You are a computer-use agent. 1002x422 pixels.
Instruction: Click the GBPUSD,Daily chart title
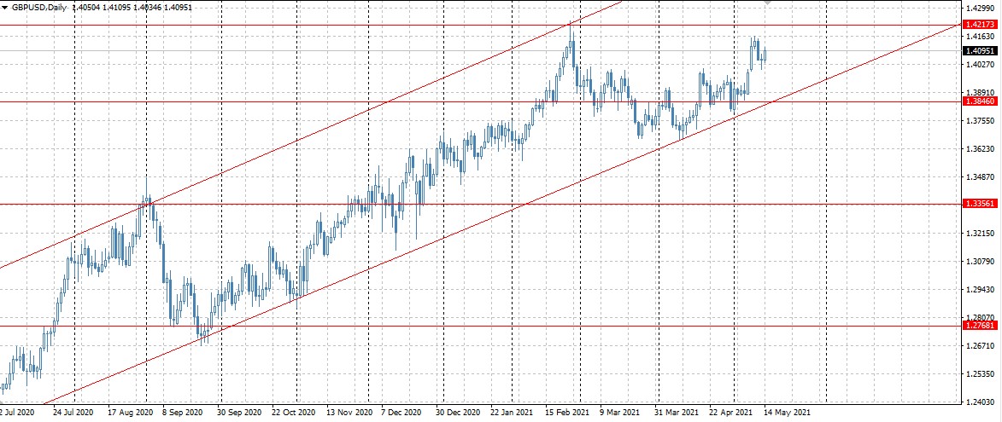(x=39, y=8)
